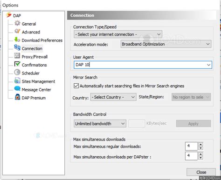
Task: Click the max regular downloads value field
Action: [191, 146]
